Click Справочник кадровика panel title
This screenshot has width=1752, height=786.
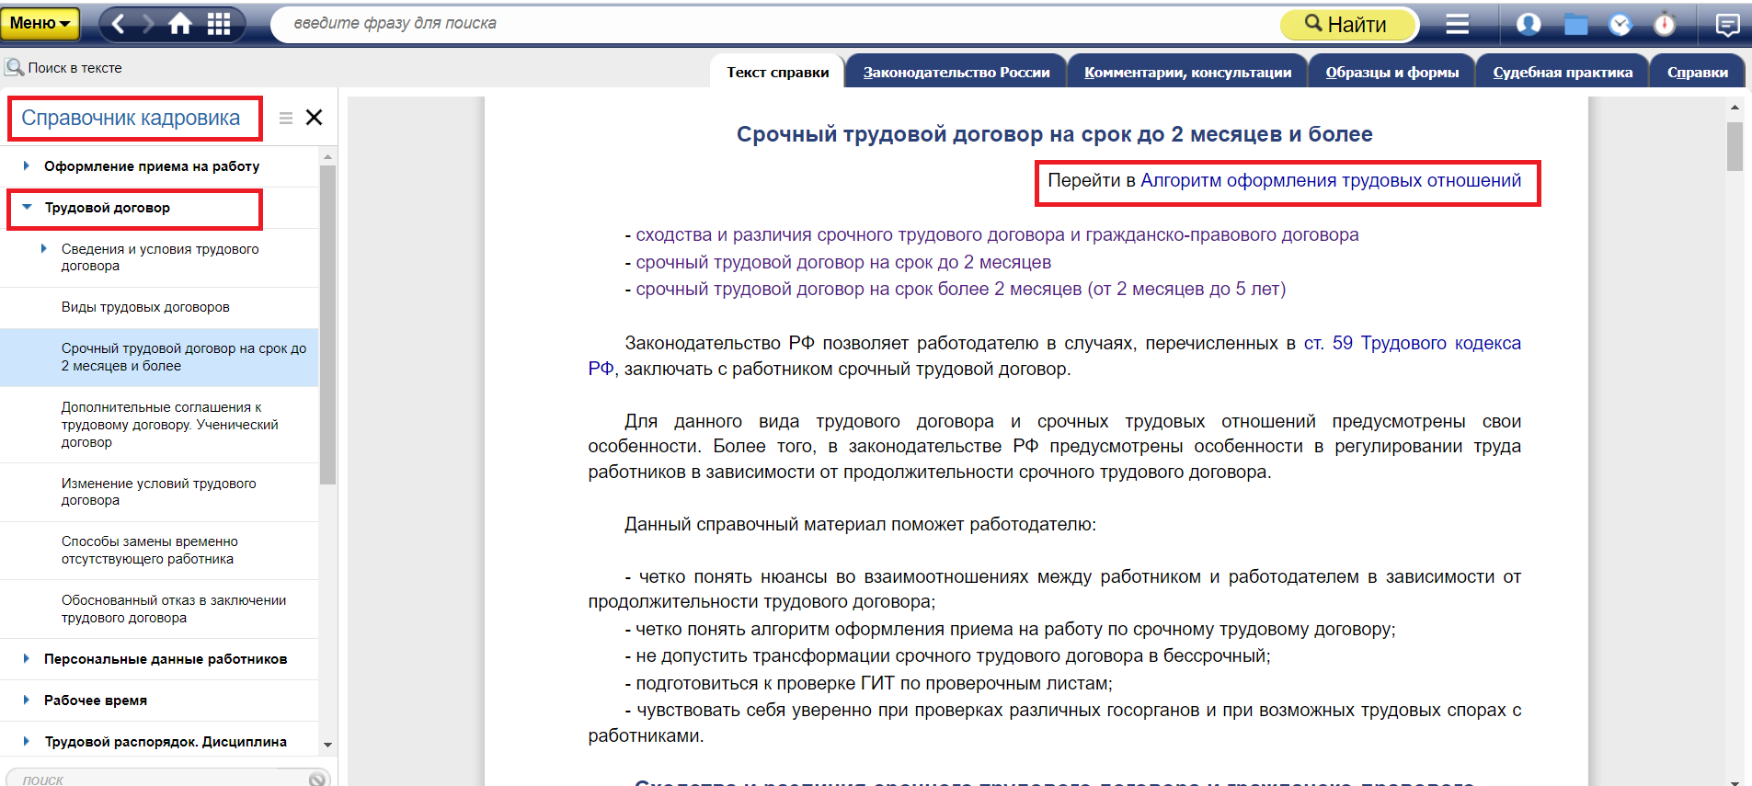click(x=131, y=118)
